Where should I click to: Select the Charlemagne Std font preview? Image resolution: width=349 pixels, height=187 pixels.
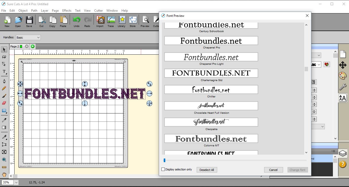(211, 73)
